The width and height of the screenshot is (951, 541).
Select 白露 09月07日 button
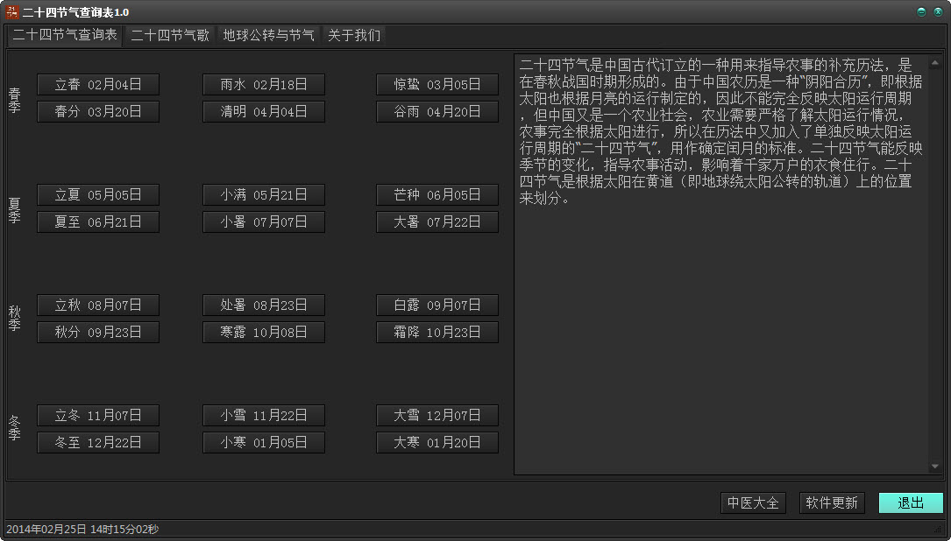click(437, 306)
